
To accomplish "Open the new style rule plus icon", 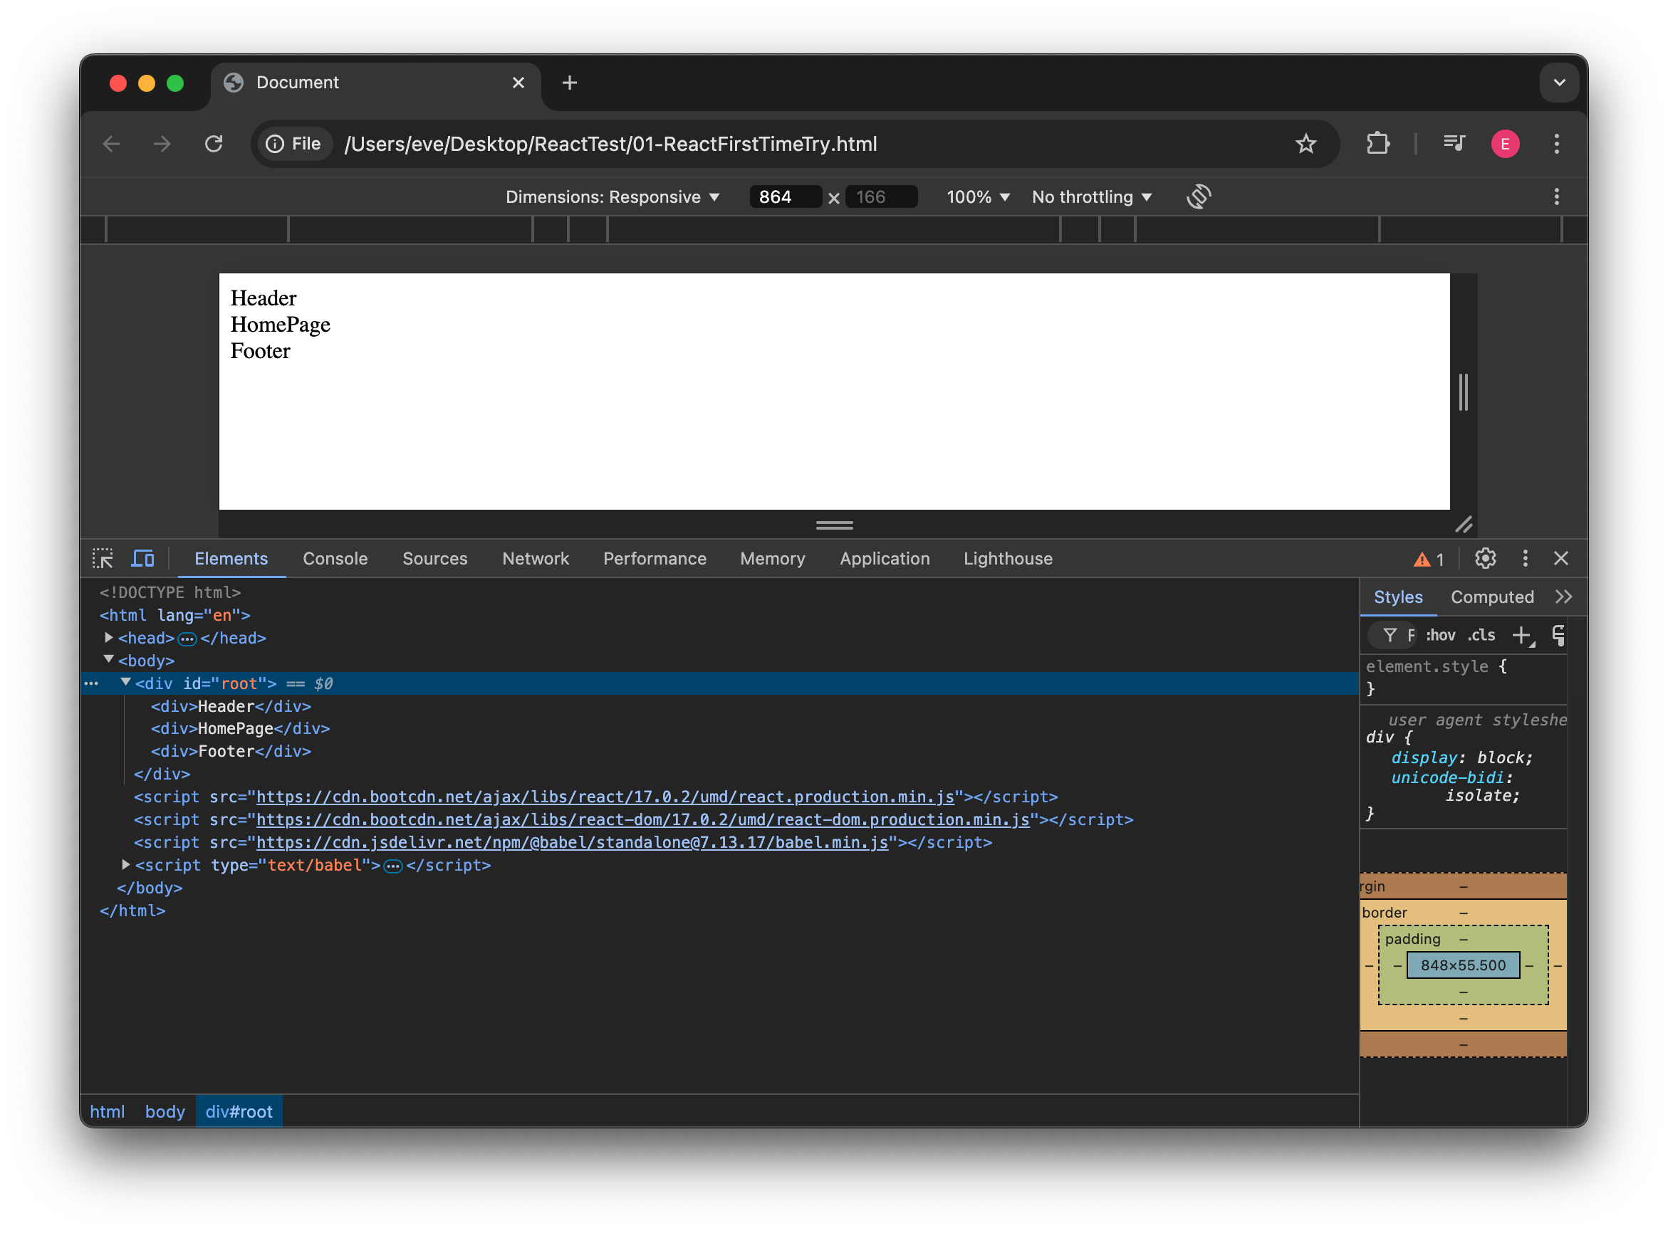I will [x=1522, y=635].
